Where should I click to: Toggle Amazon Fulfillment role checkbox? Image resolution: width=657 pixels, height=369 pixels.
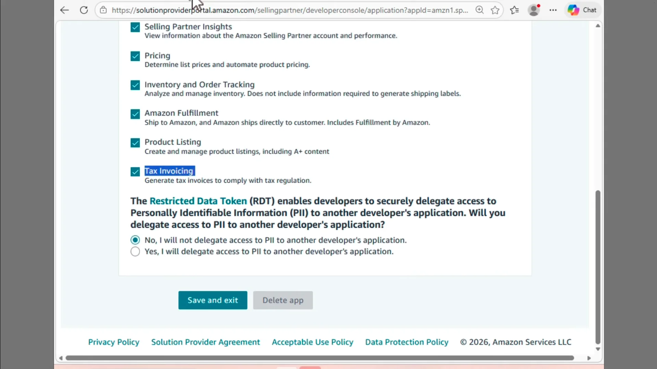click(x=135, y=114)
